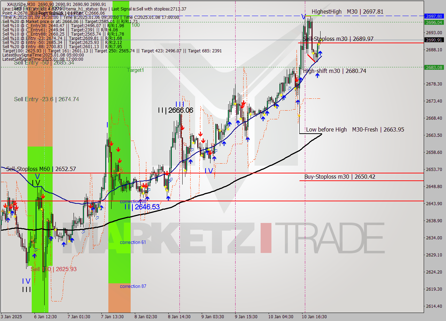Click the Sell %10 @ C_Entry38: 2640.47 line

point(63,25)
